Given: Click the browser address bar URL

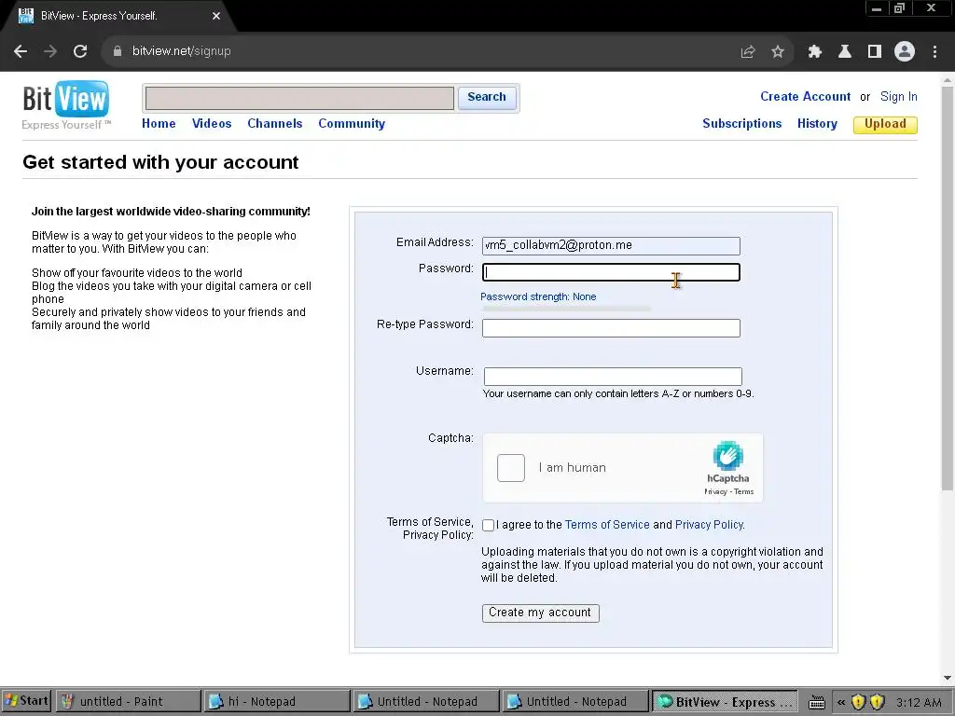Looking at the screenshot, I should point(182,51).
